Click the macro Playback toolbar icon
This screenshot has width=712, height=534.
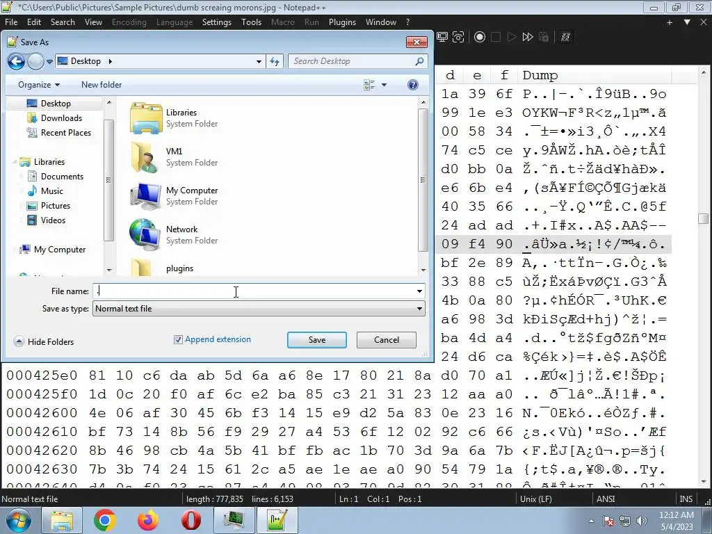tap(512, 38)
